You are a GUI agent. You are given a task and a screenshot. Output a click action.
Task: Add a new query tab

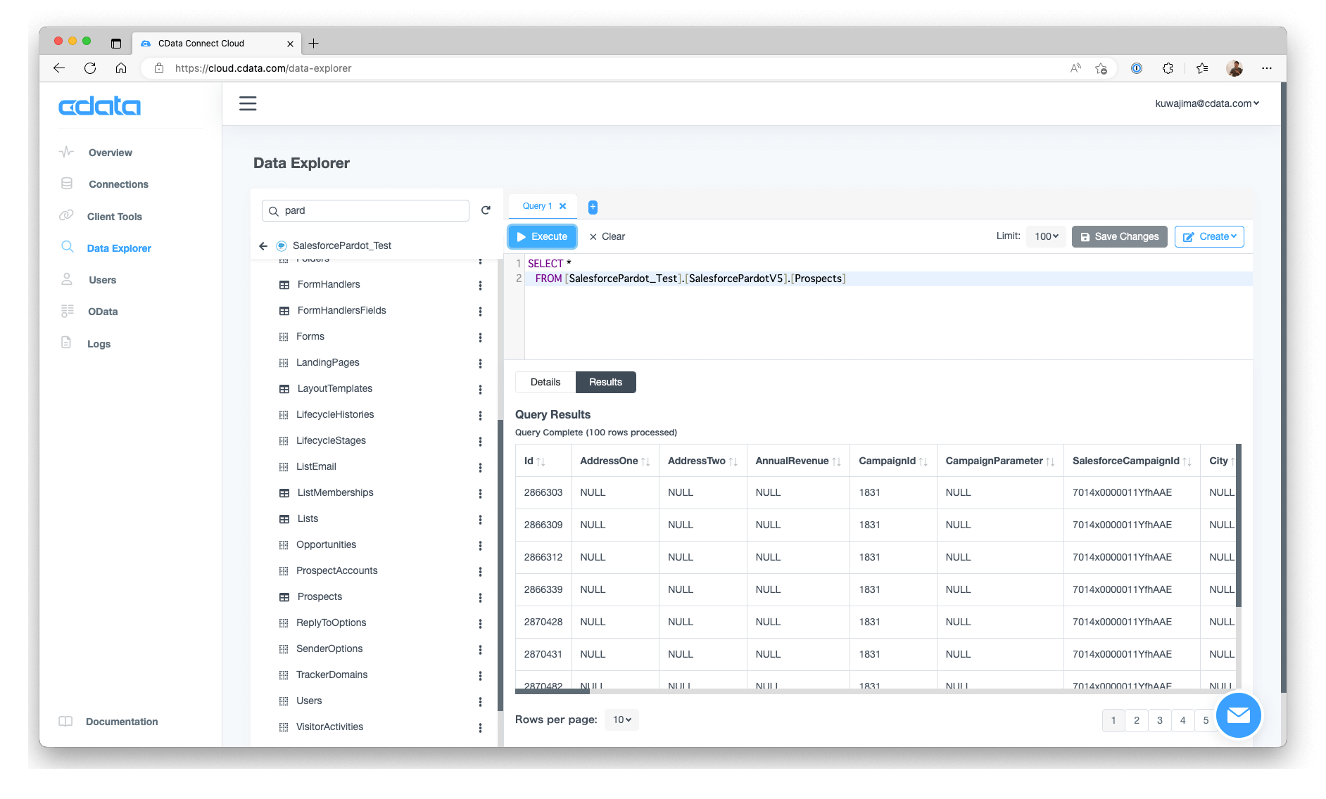(x=593, y=207)
